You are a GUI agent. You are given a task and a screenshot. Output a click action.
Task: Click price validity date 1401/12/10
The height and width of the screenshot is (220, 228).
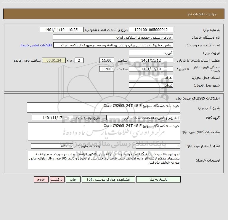(151, 69)
